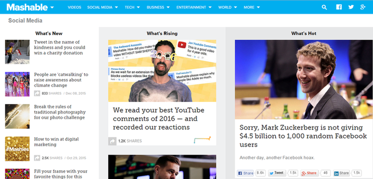Open 'Fill your frame with your favorite things' article
This screenshot has height=179, width=373.
pos(61,174)
